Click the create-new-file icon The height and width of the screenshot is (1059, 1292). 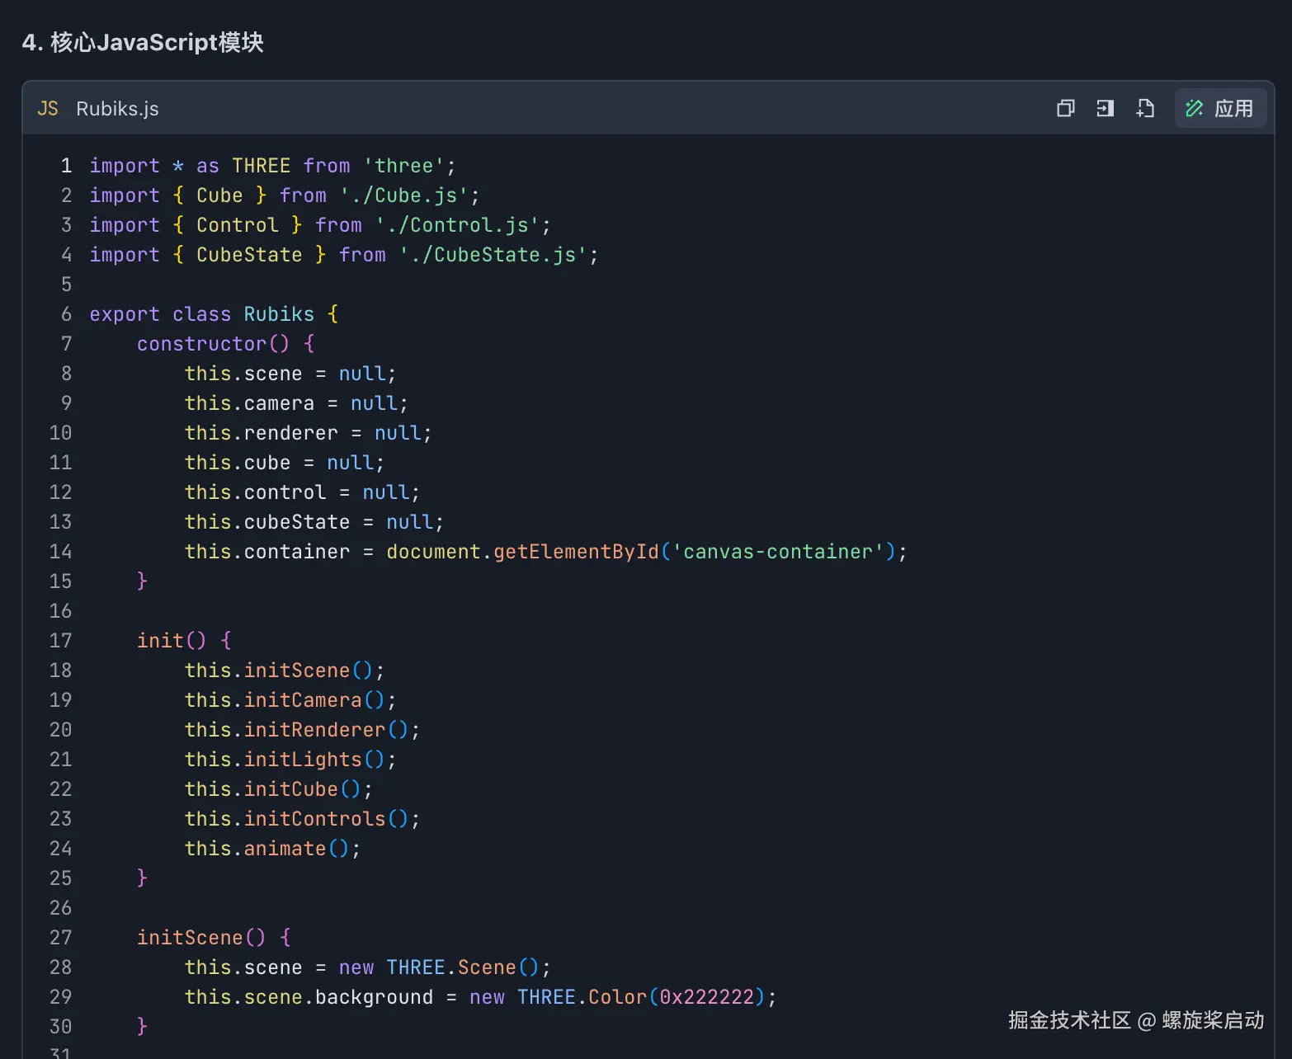(1144, 108)
